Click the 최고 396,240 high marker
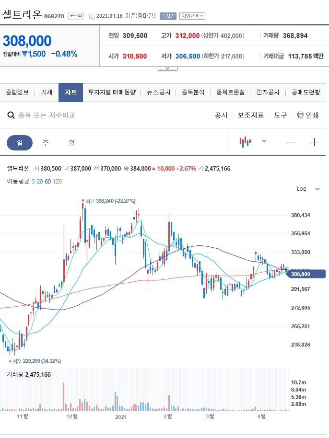The image size is (329, 438). tap(108, 201)
